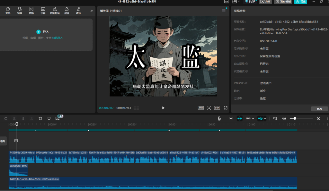The width and height of the screenshot is (329, 191).
Task: Toggle the preview axis button in timeline toolbar
Action: click(x=261, y=118)
